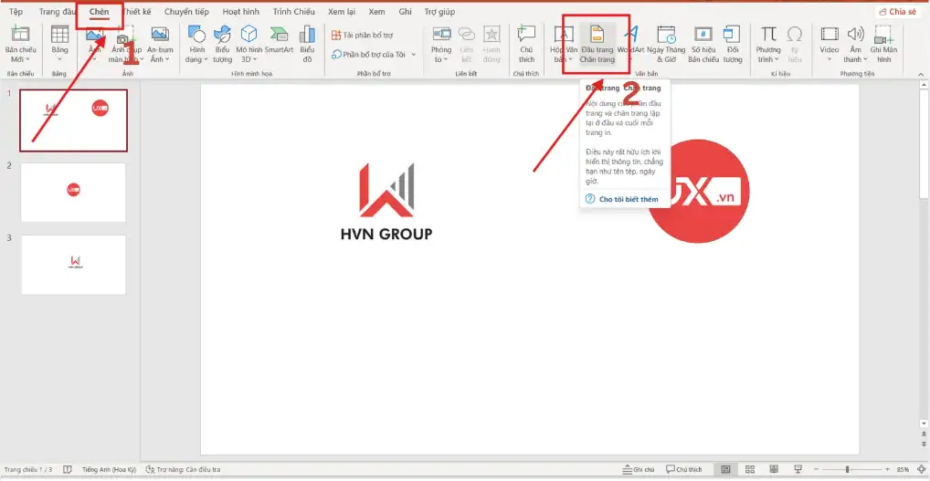The height and width of the screenshot is (481, 930).
Task: Click Đầu trang Chân trang header footer button
Action: coord(597,44)
